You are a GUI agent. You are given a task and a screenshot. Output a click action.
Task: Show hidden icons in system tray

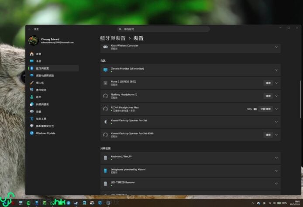point(253,203)
